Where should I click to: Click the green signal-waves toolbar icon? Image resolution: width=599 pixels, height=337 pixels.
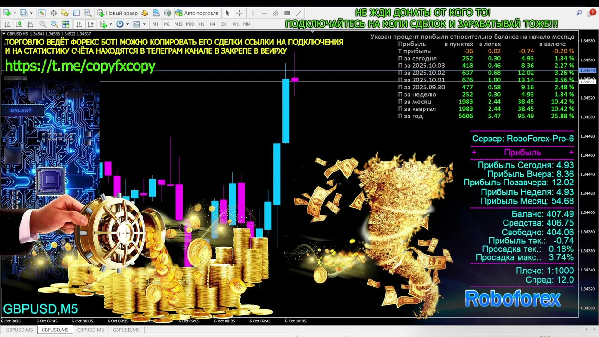pos(168,13)
